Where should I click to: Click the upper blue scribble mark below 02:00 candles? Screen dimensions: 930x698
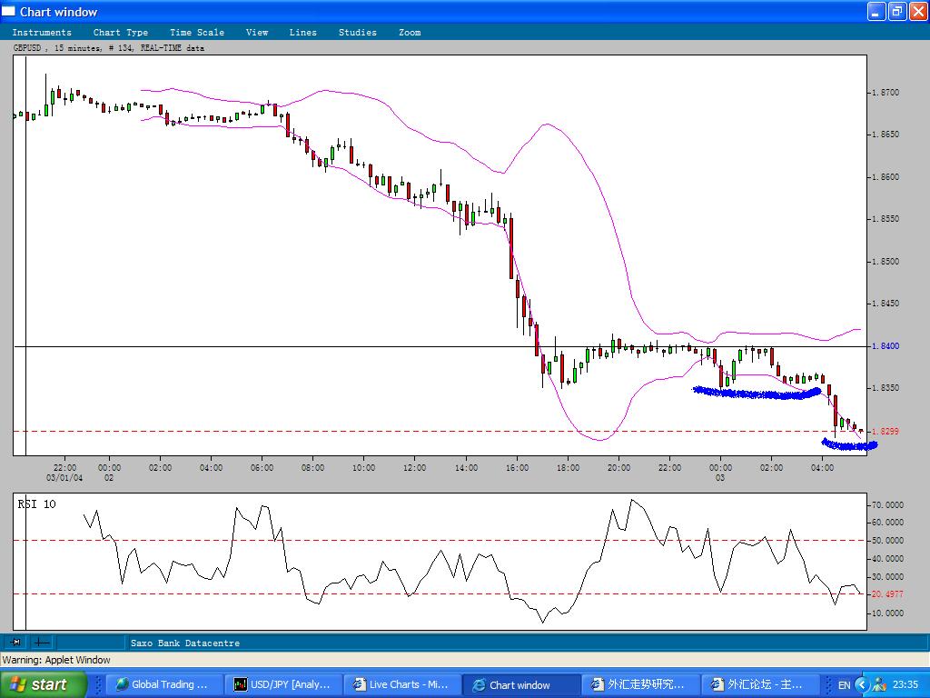pyautogui.click(x=757, y=393)
